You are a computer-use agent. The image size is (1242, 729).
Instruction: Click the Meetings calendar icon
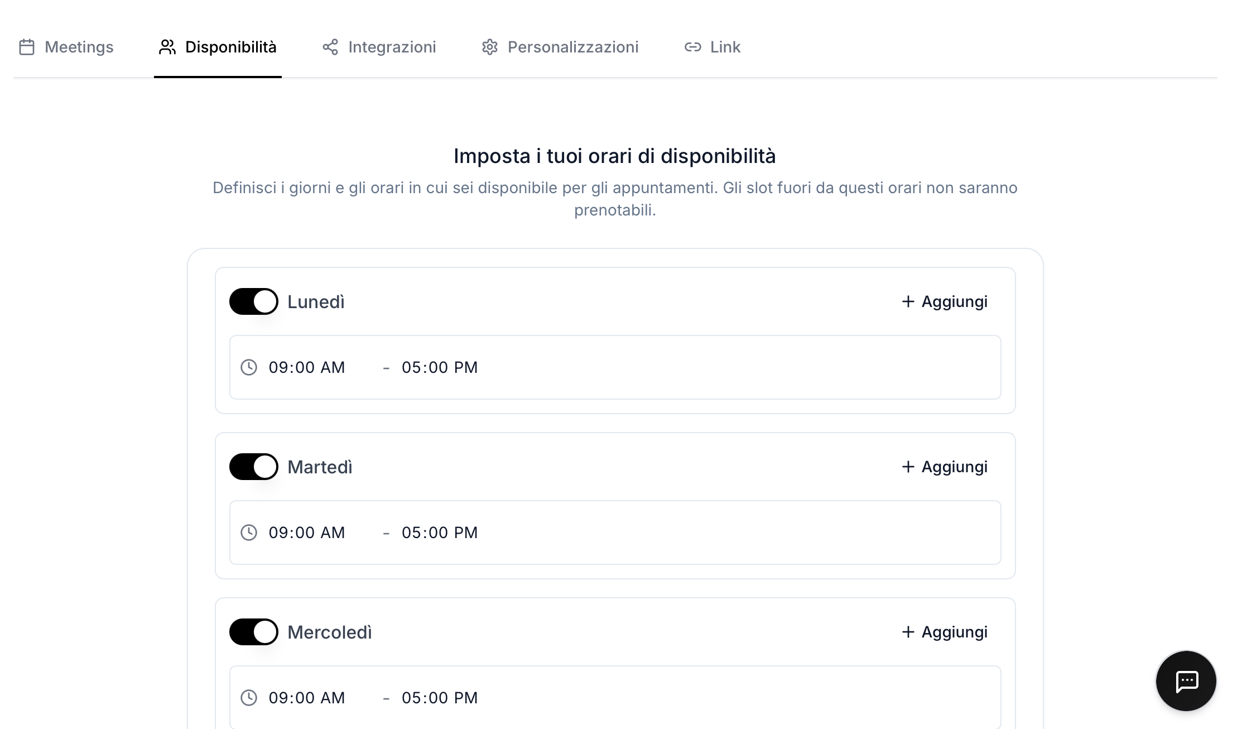click(27, 47)
